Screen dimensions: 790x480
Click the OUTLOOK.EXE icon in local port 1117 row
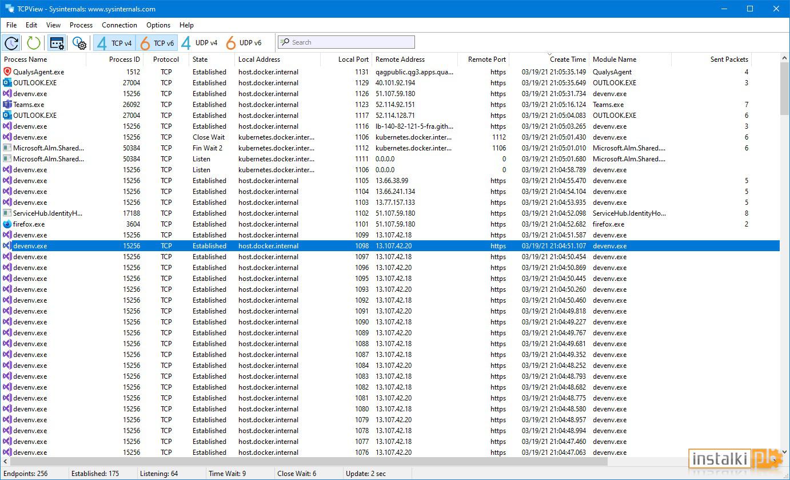7,116
